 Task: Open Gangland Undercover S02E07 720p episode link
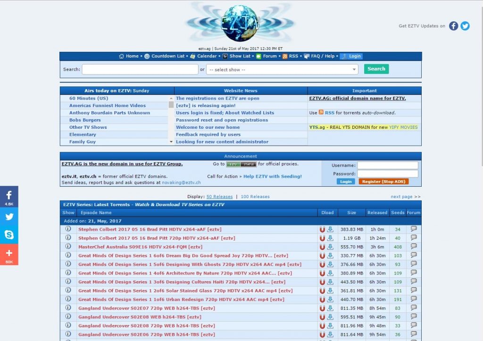point(147,308)
